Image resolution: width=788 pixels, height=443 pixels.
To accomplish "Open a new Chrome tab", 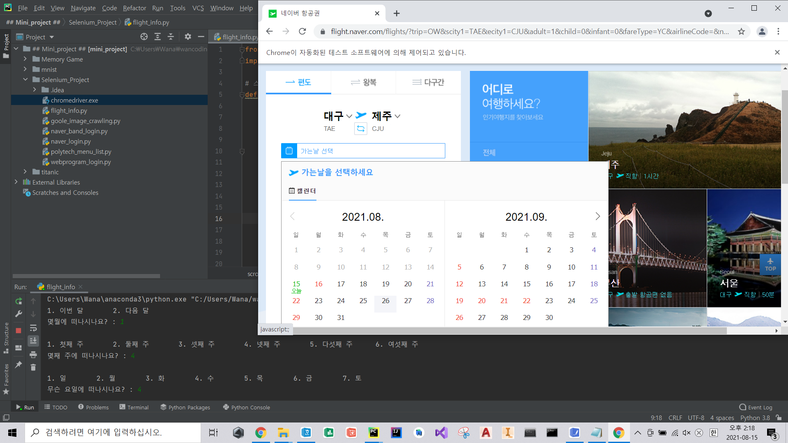I will (x=396, y=14).
